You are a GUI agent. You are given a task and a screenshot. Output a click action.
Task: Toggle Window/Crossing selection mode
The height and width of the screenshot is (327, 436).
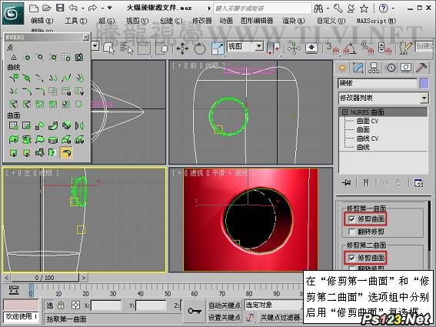click(162, 48)
